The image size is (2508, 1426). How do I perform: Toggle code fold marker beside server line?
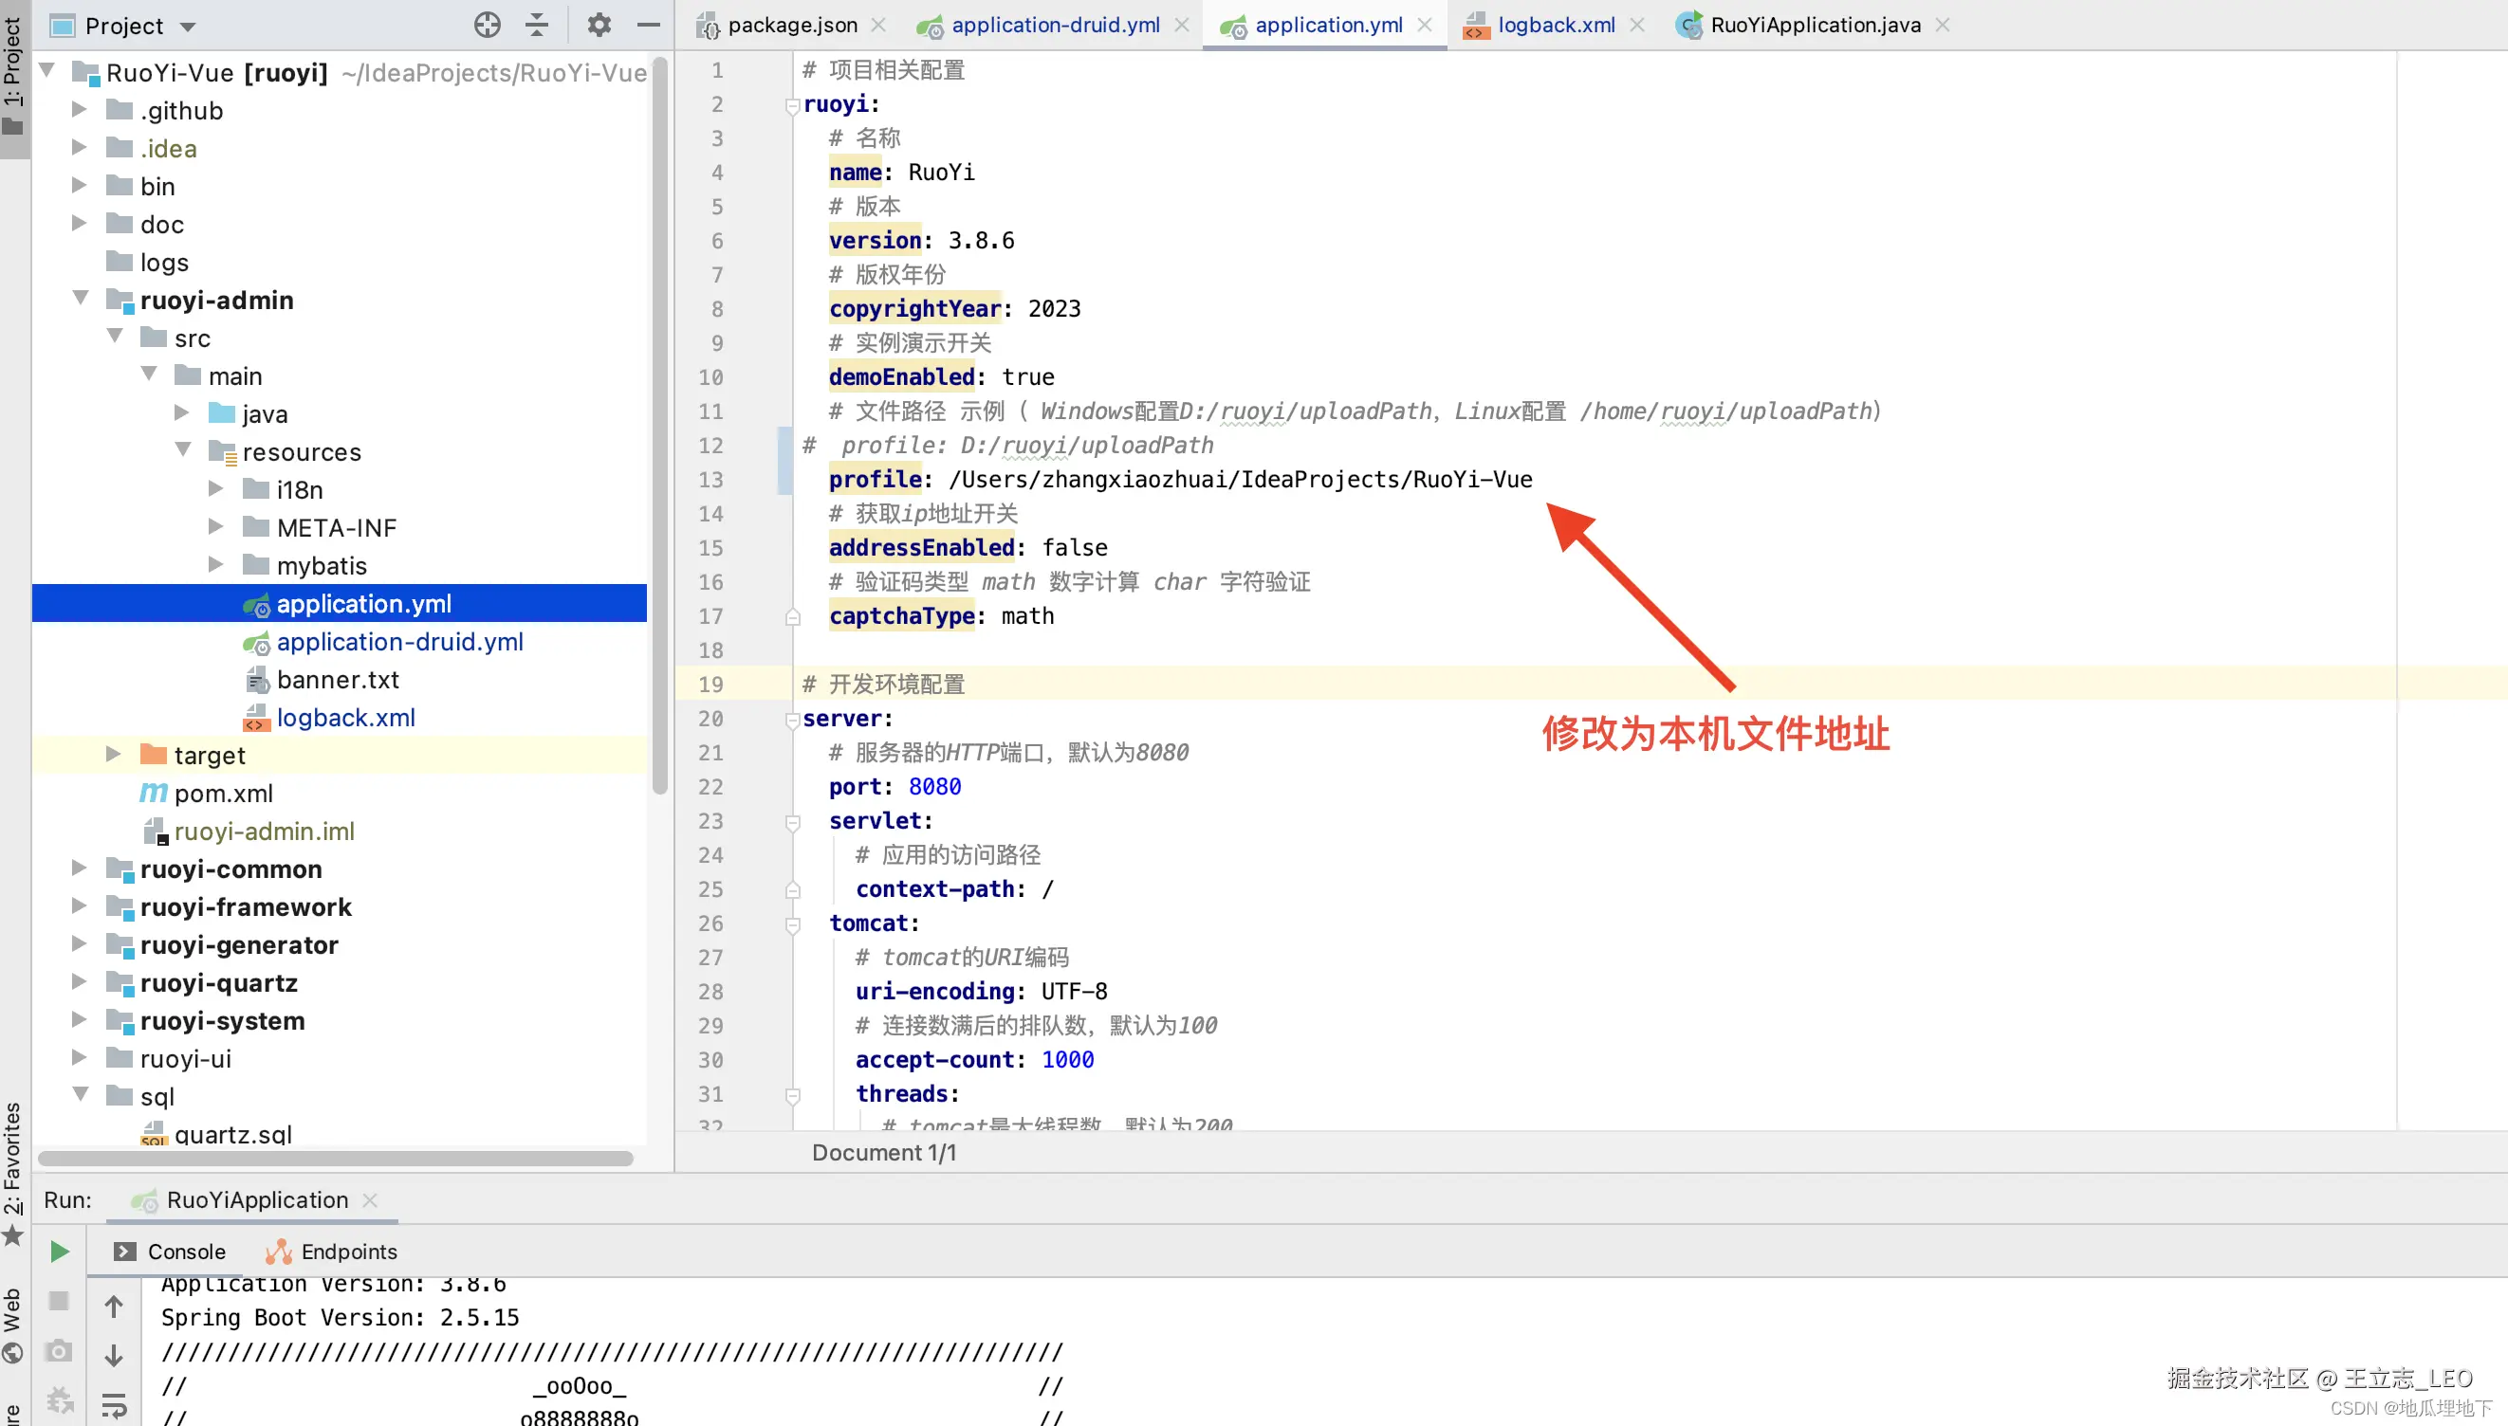[x=793, y=720]
